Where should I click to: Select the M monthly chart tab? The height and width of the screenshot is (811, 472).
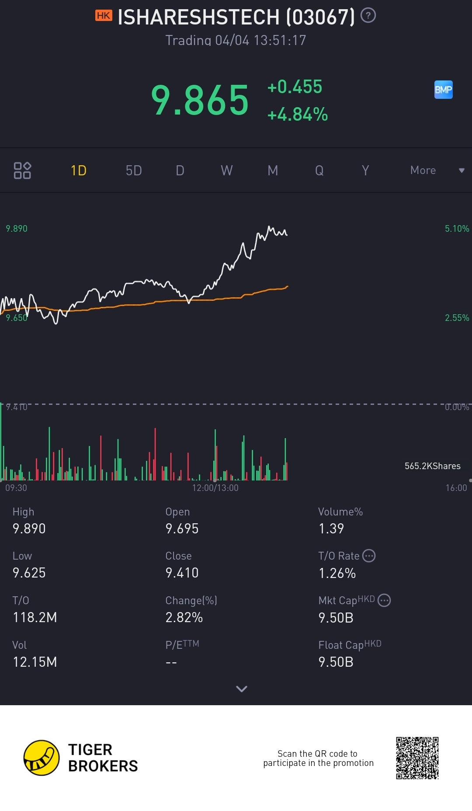[273, 171]
